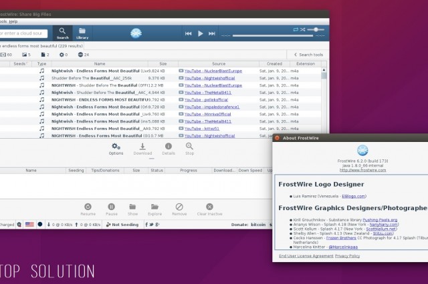The image size is (428, 284).
Task: Skip to the previous track
Action: tap(188, 33)
